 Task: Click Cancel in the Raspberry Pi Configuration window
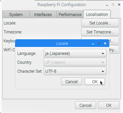86,105
